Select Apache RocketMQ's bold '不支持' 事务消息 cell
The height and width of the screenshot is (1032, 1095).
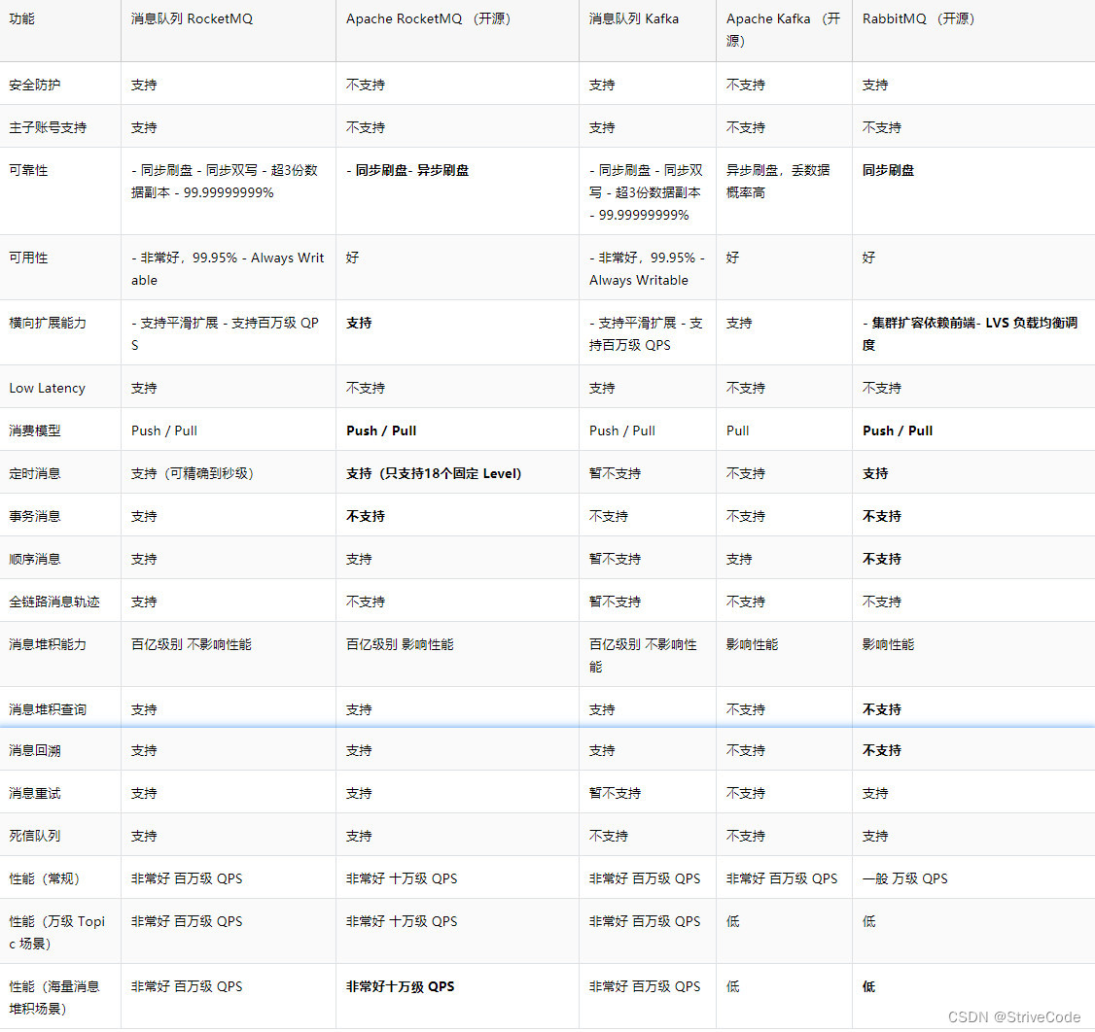[x=366, y=516]
